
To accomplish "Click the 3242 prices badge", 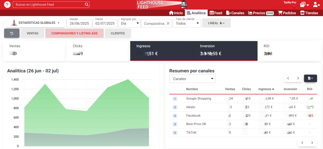I will 270,13.
